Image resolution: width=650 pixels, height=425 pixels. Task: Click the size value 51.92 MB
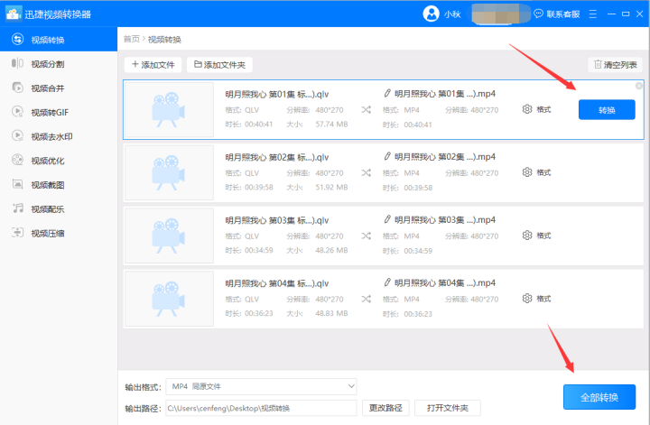pyautogui.click(x=331, y=187)
